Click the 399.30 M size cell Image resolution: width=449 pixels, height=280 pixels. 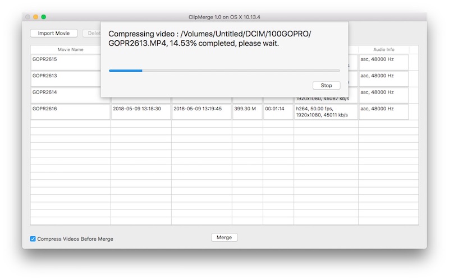tap(247, 111)
